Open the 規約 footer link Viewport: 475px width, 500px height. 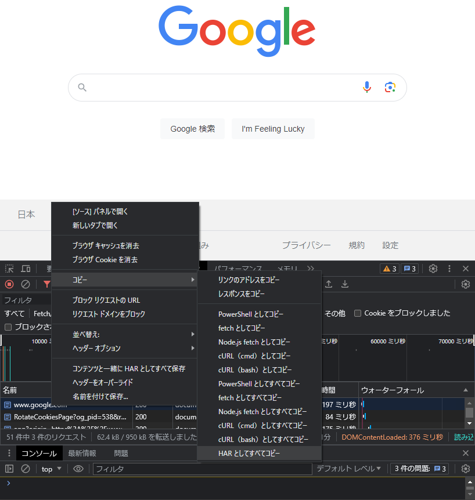357,245
